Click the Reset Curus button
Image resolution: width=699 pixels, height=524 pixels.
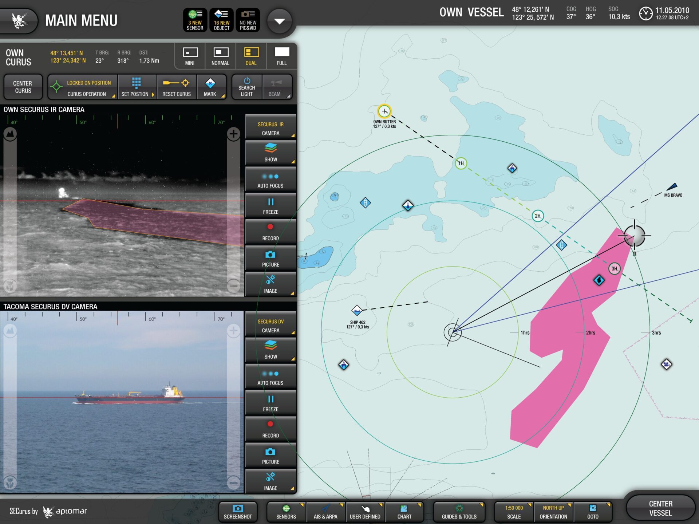[177, 87]
